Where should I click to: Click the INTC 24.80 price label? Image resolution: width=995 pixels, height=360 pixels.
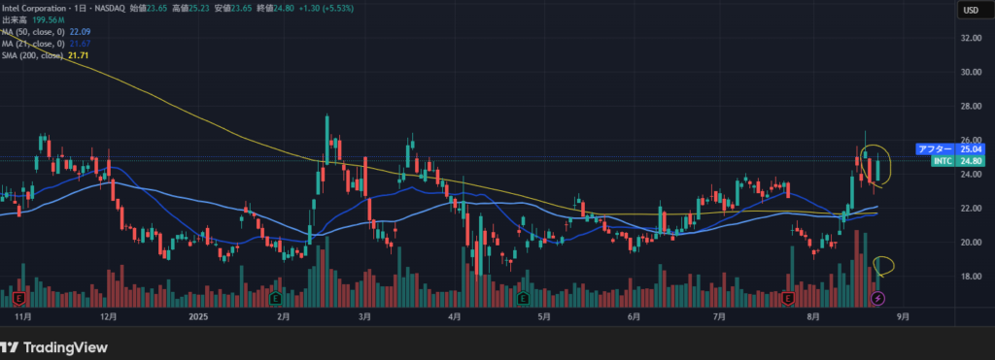click(x=958, y=161)
